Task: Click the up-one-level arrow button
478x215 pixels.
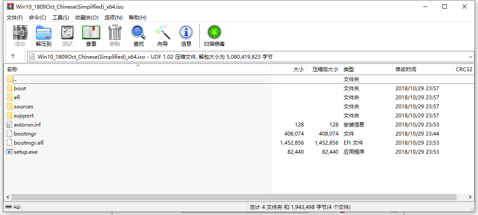Action: pyautogui.click(x=13, y=56)
